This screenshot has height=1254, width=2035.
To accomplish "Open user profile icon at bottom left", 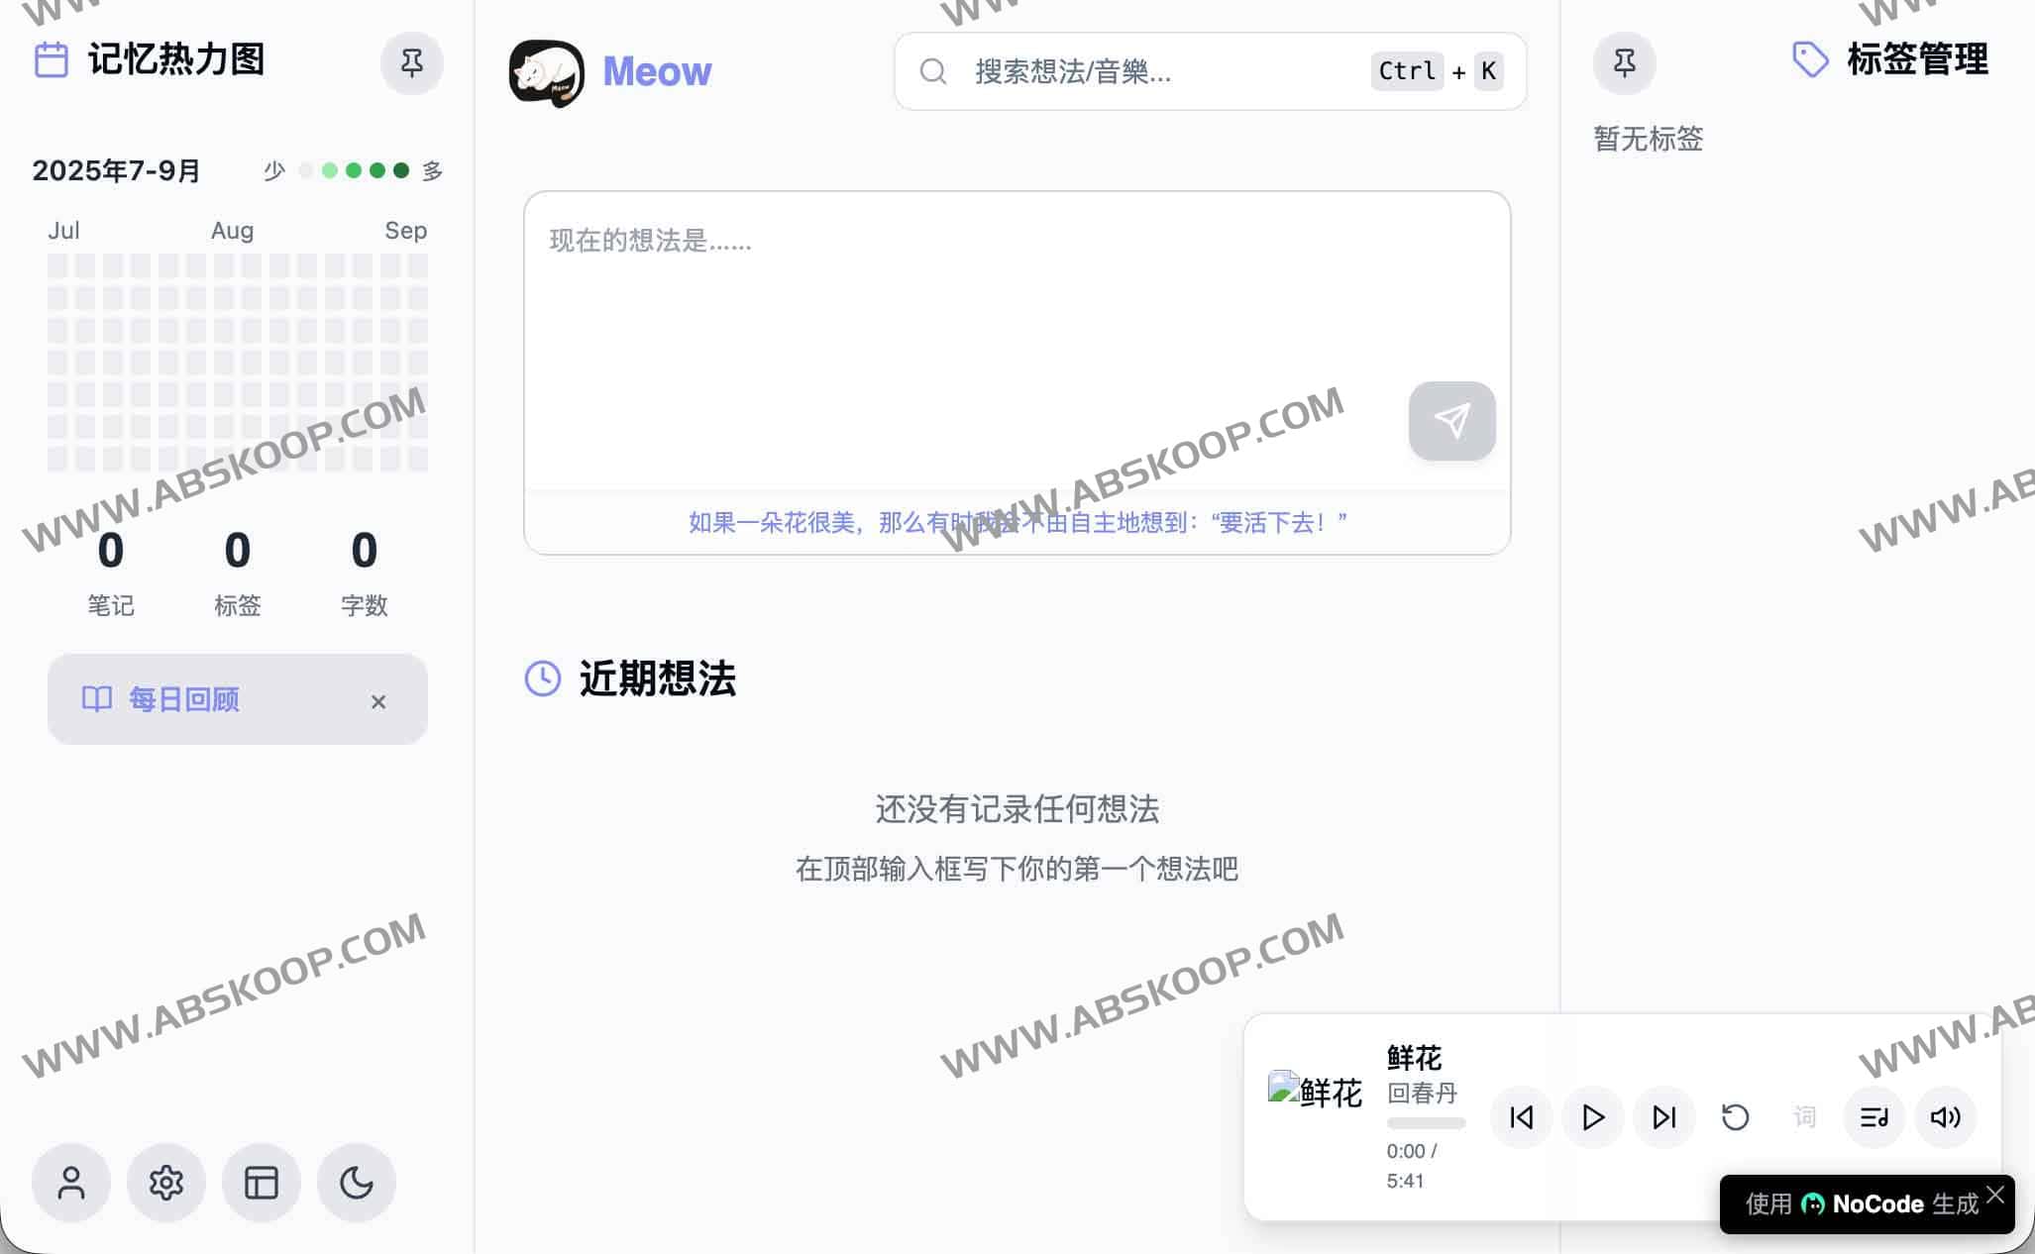I will [70, 1183].
